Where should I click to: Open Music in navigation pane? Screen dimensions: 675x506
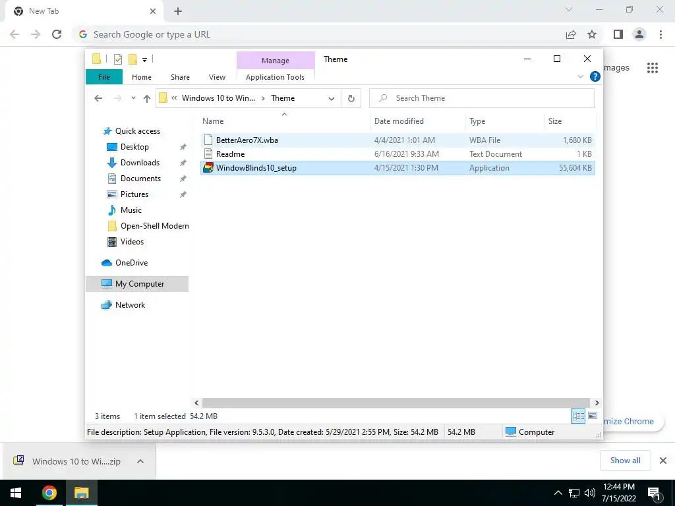coord(131,210)
